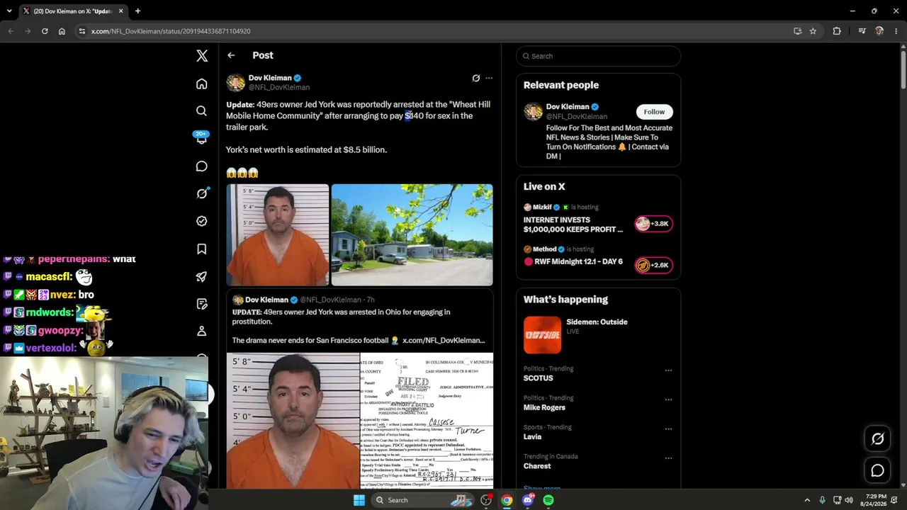This screenshot has height=510, width=907.
Task: Open the Lavia trending topic
Action: [532, 437]
